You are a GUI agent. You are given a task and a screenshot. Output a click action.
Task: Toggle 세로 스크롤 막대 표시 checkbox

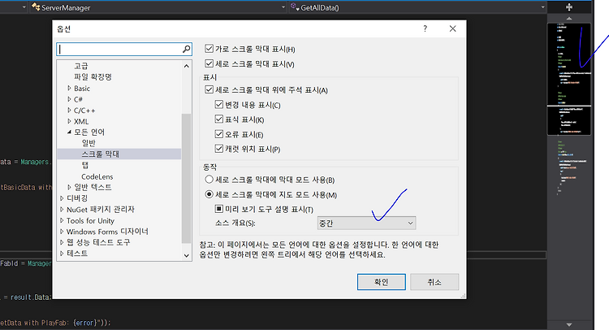(209, 63)
